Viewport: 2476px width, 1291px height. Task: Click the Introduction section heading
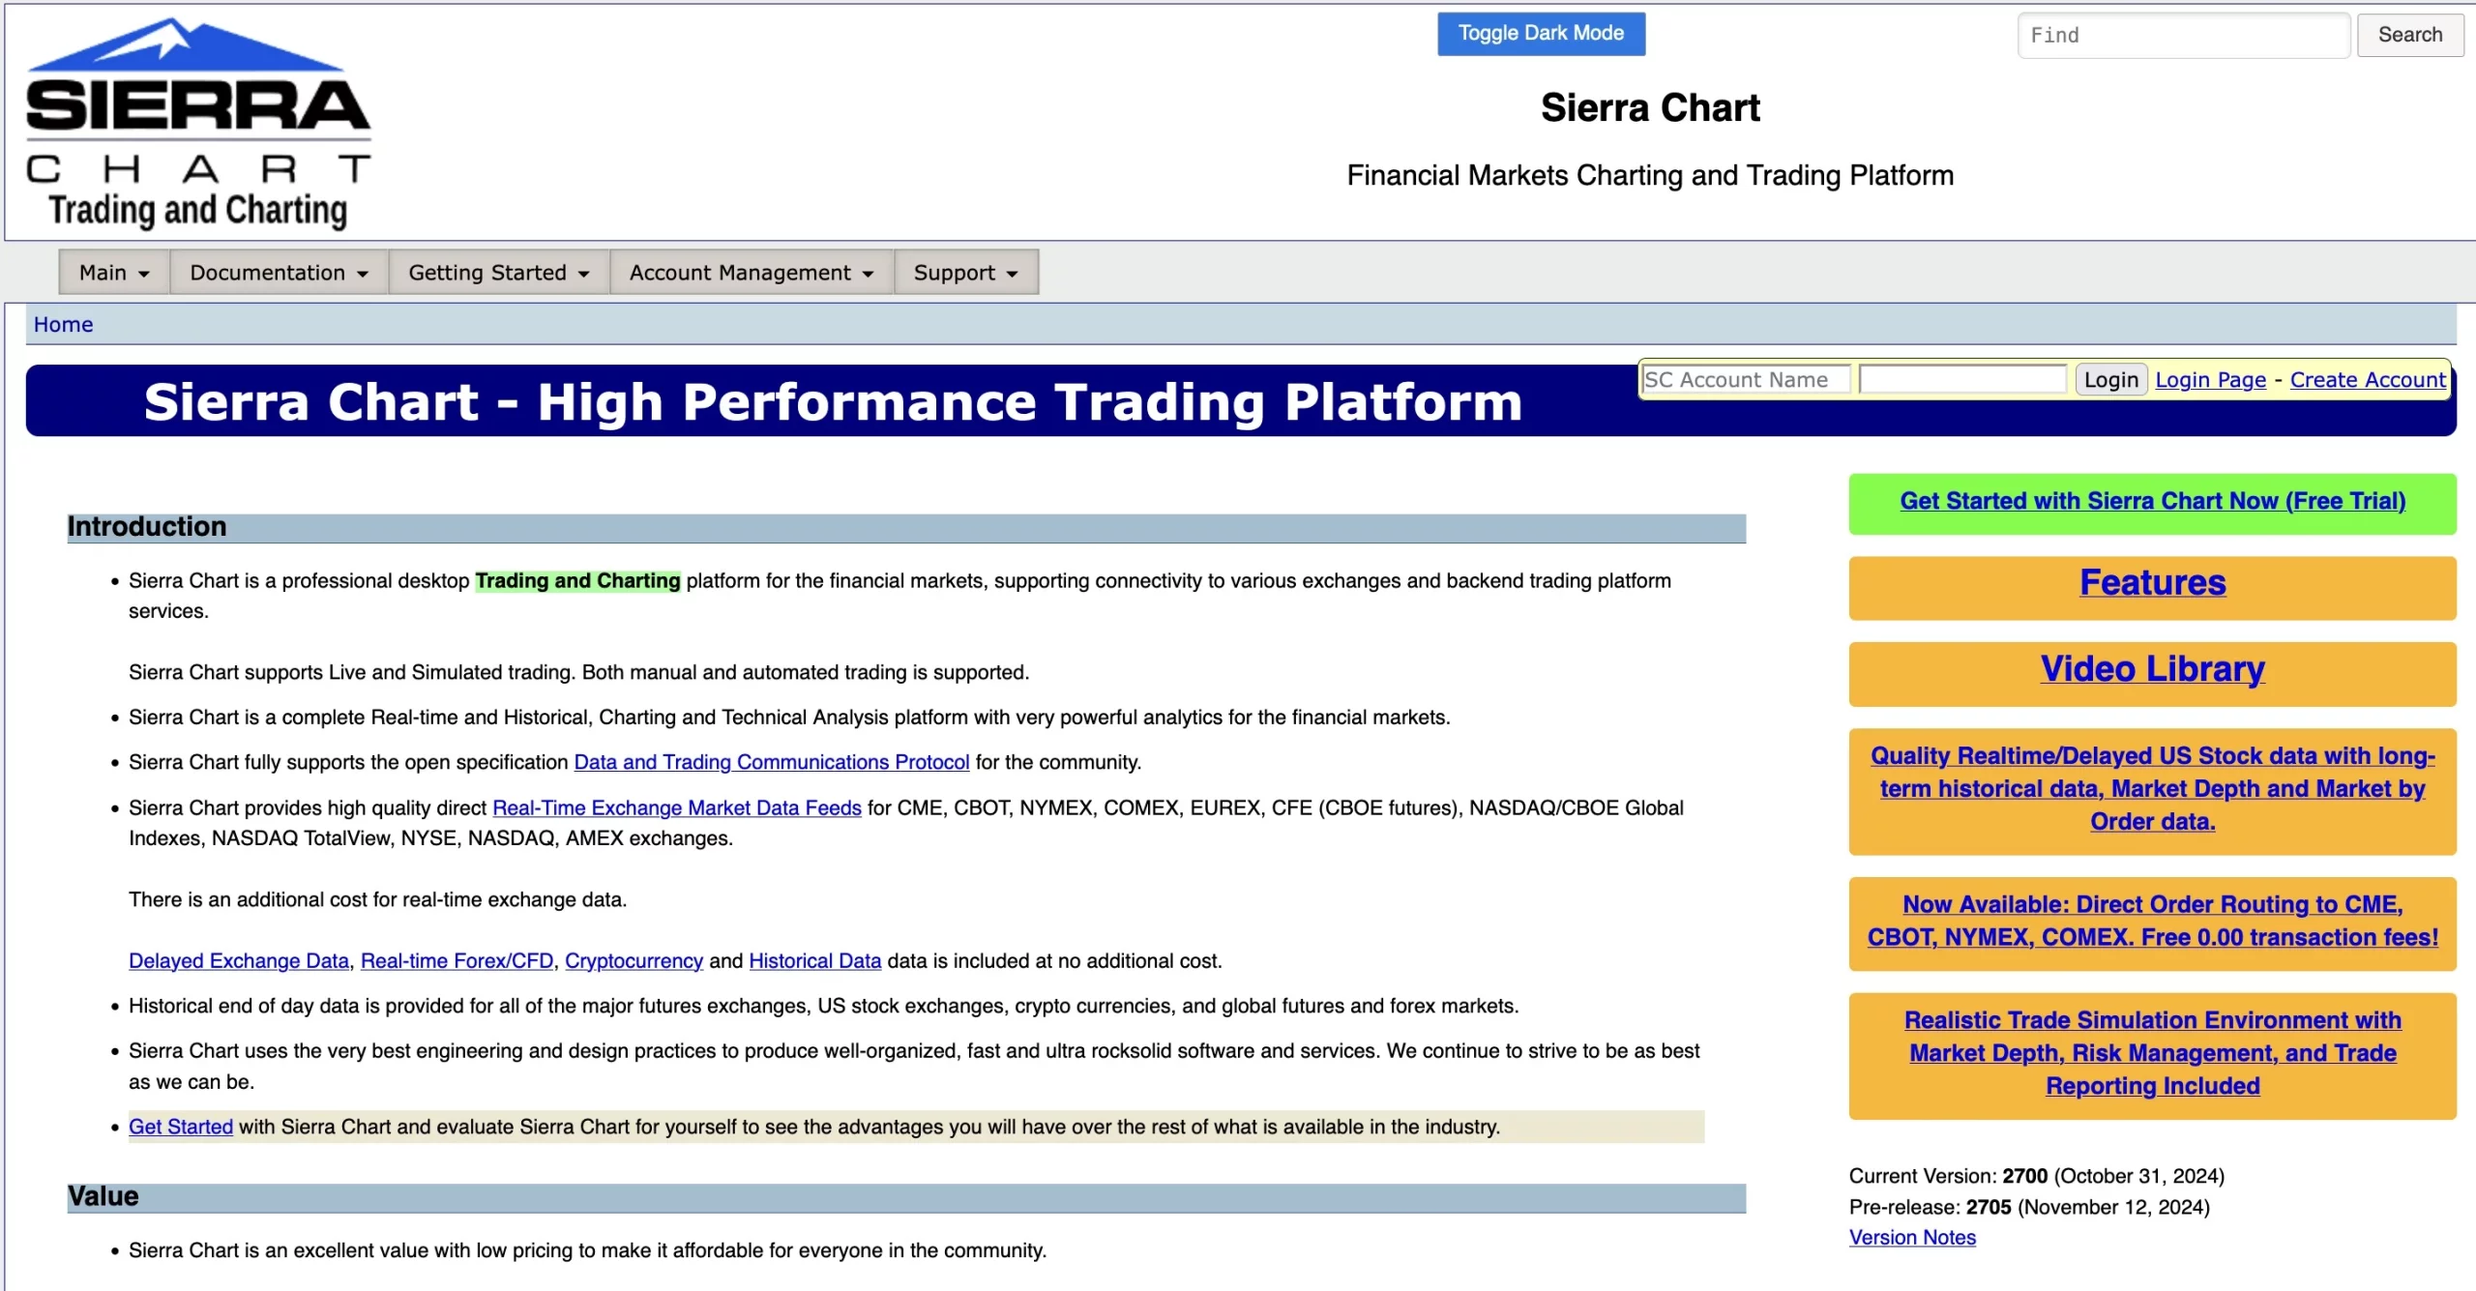147,527
